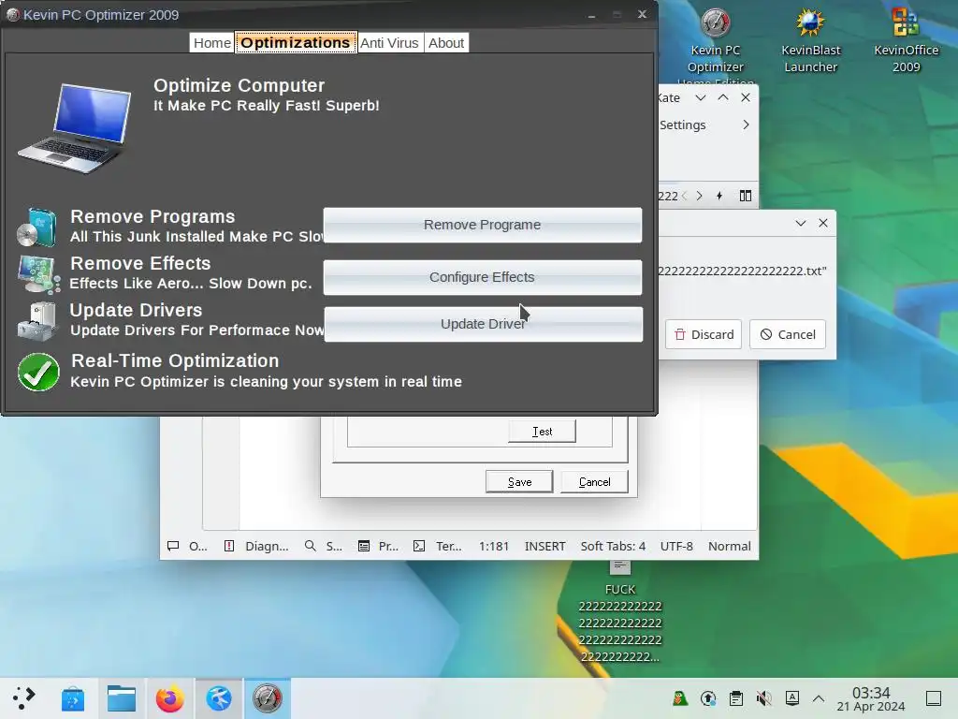Click the green Real-Time Optimization checkmark
Image resolution: width=958 pixels, height=719 pixels.
click(38, 372)
